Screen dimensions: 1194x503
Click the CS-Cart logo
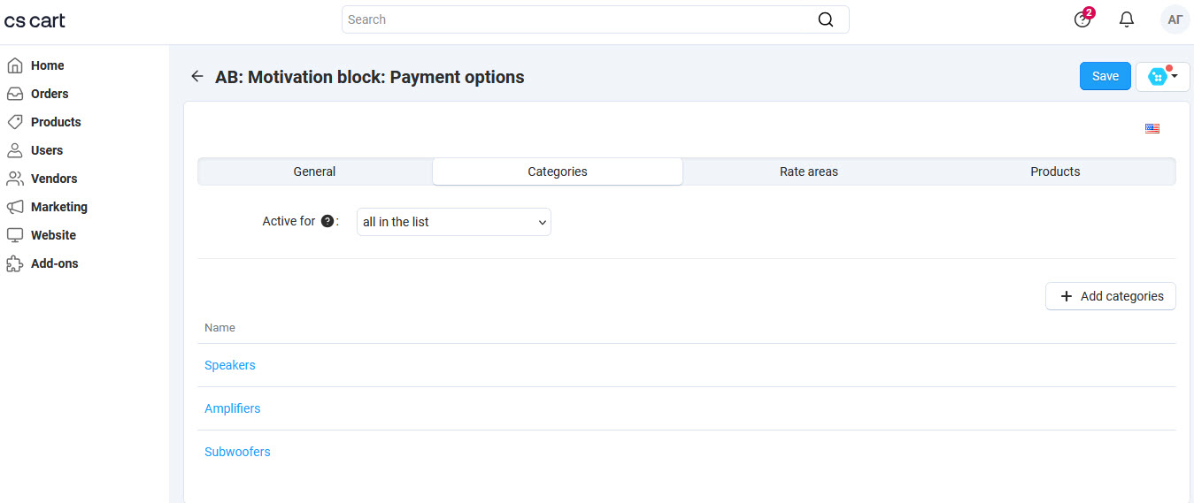click(x=35, y=20)
